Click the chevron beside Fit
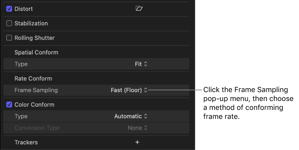Viewport: 299px width, 150px height. tap(145, 64)
